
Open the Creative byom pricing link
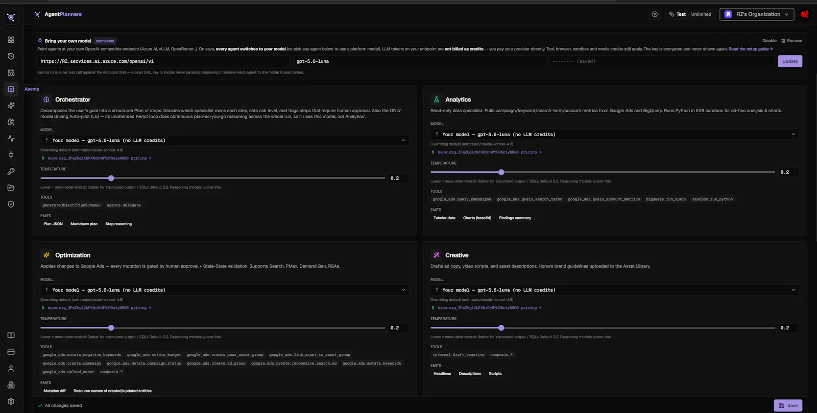click(489, 308)
